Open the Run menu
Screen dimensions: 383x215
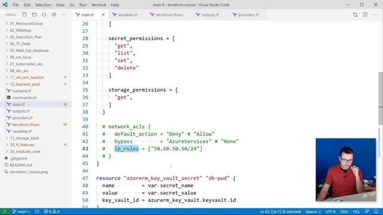pos(83,5)
